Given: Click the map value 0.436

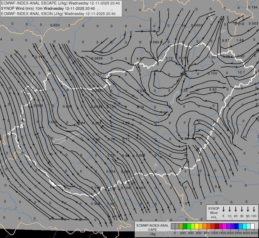Looking at the screenshot, I should (52, 122).
